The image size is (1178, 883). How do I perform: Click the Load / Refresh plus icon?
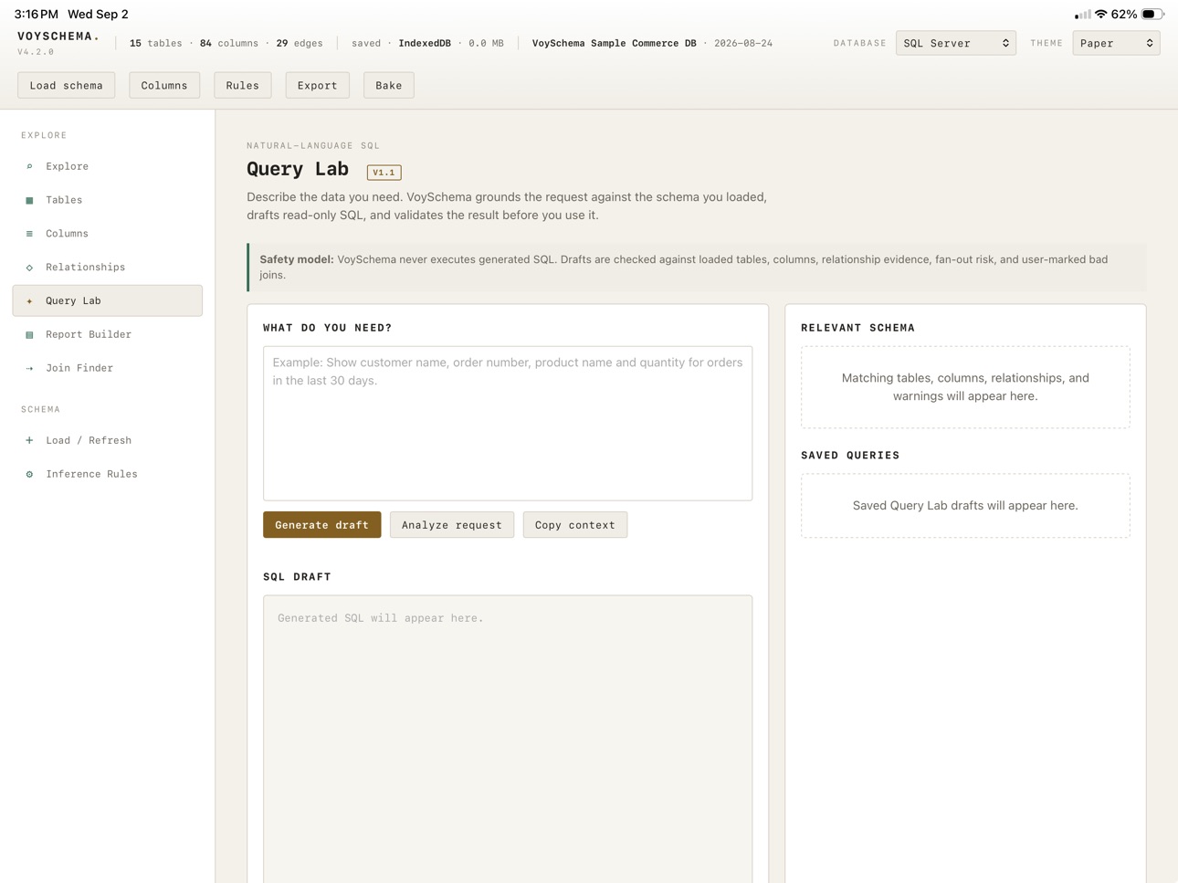[x=29, y=440]
